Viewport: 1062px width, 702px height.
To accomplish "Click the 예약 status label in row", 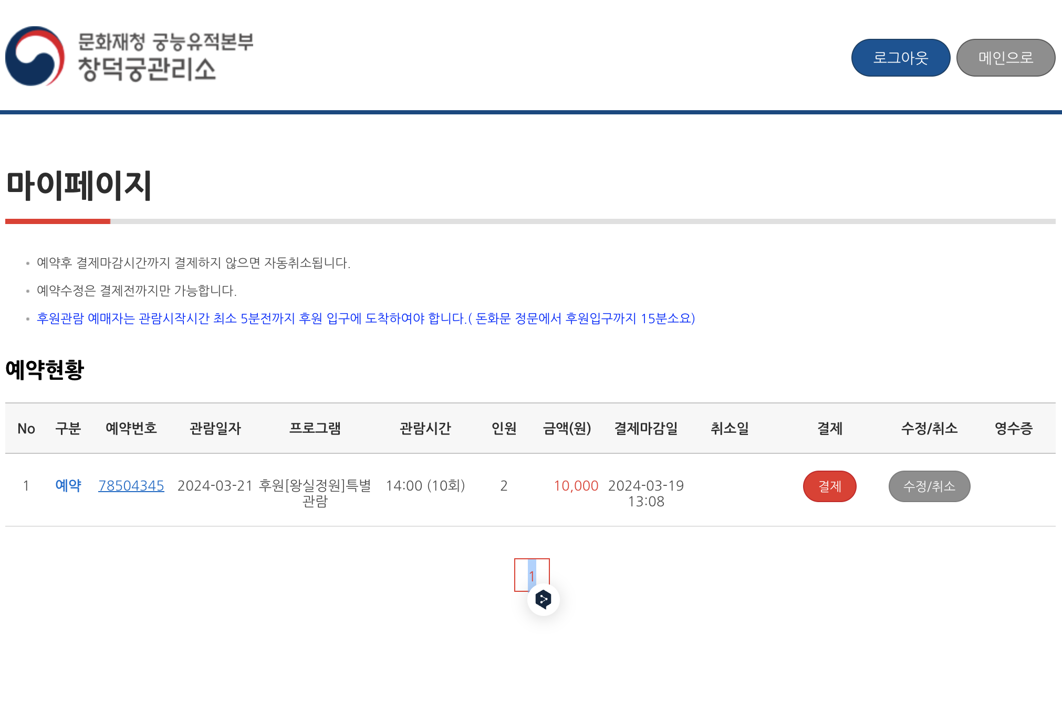I will coord(68,486).
